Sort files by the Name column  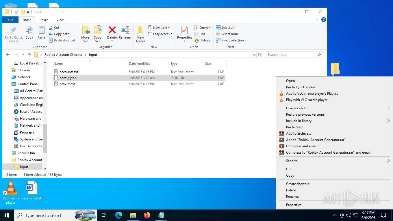(89, 64)
